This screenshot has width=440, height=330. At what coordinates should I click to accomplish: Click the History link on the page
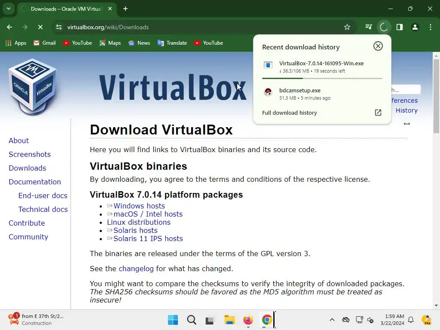(x=406, y=110)
